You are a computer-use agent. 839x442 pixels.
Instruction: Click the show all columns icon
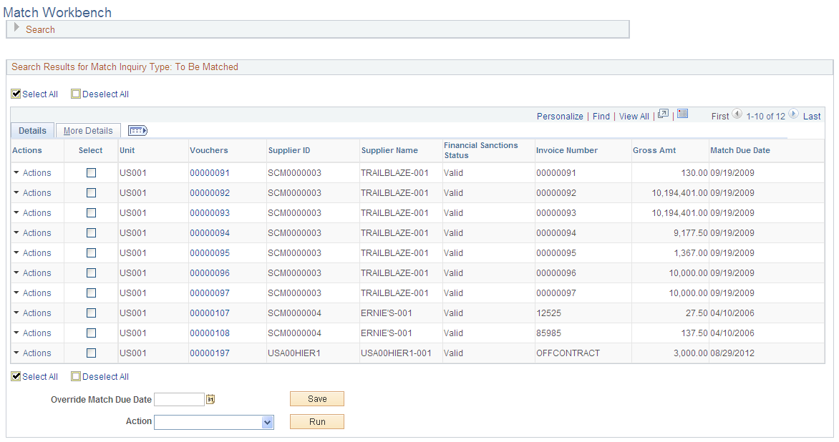136,130
